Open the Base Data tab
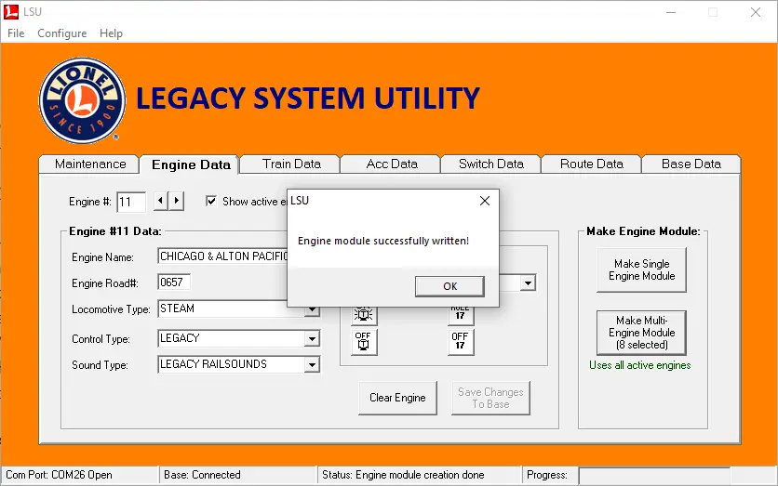Image resolution: width=778 pixels, height=486 pixels. 691,164
